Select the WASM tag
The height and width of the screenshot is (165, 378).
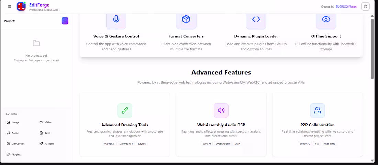(x=207, y=144)
